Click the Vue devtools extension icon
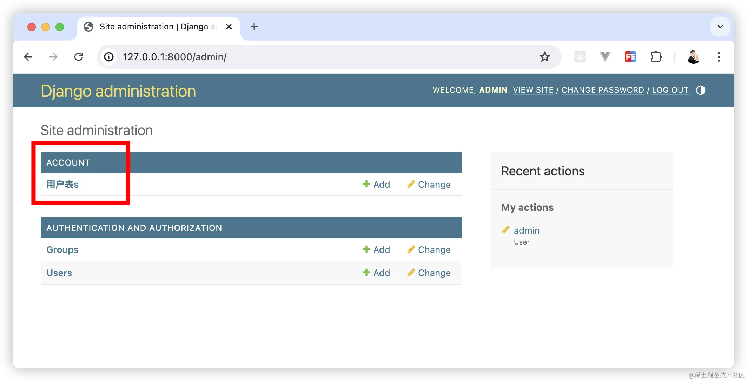The height and width of the screenshot is (381, 747). coord(605,57)
